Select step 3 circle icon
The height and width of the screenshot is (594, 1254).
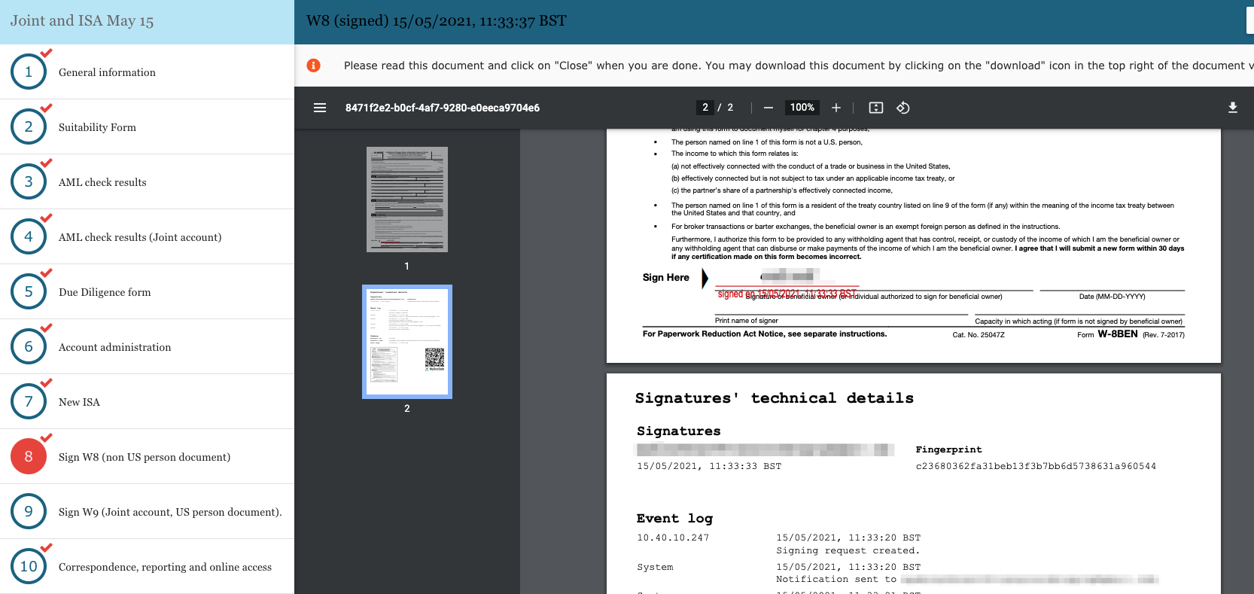pyautogui.click(x=29, y=181)
